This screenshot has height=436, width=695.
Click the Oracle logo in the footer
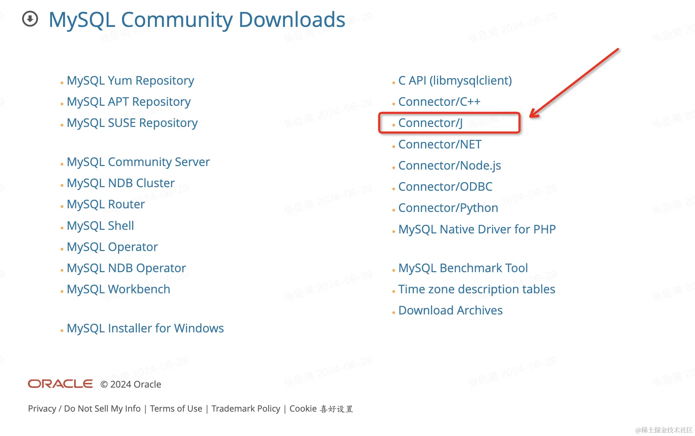(60, 384)
